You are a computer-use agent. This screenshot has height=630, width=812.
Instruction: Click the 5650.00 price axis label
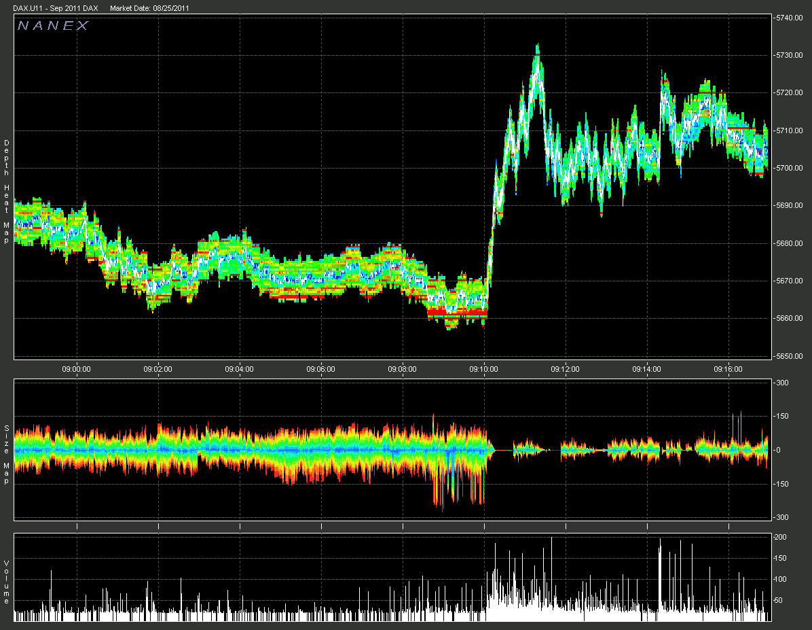click(791, 355)
